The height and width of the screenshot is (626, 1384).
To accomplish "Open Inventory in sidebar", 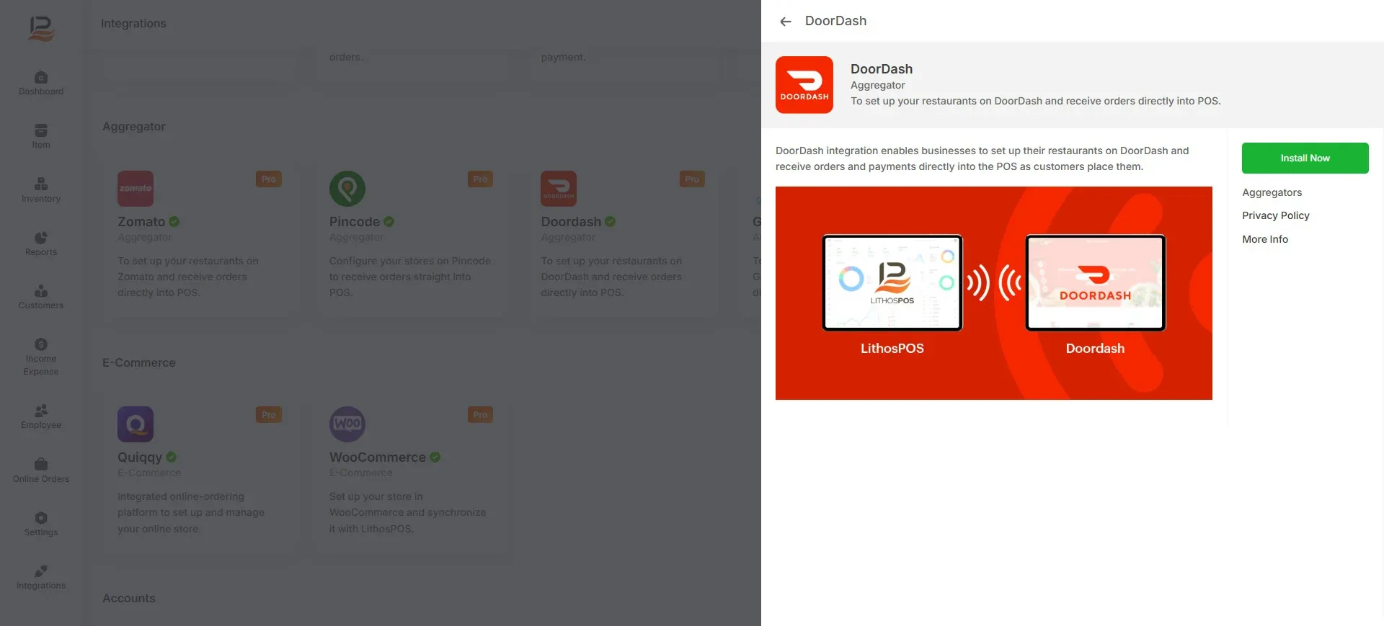I will pyautogui.click(x=41, y=190).
